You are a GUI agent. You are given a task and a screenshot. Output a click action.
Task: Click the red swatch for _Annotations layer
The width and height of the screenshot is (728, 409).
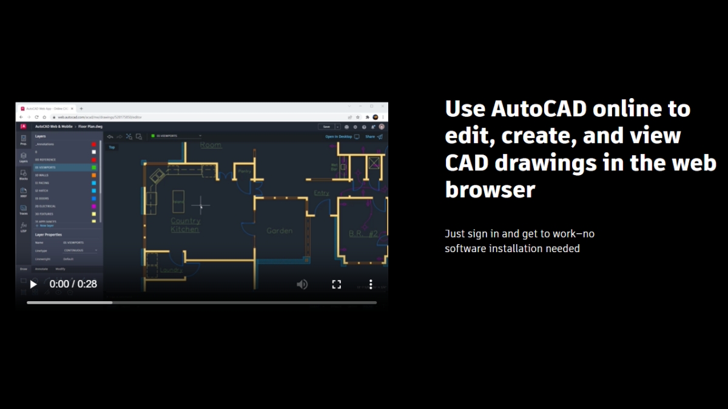tap(93, 144)
